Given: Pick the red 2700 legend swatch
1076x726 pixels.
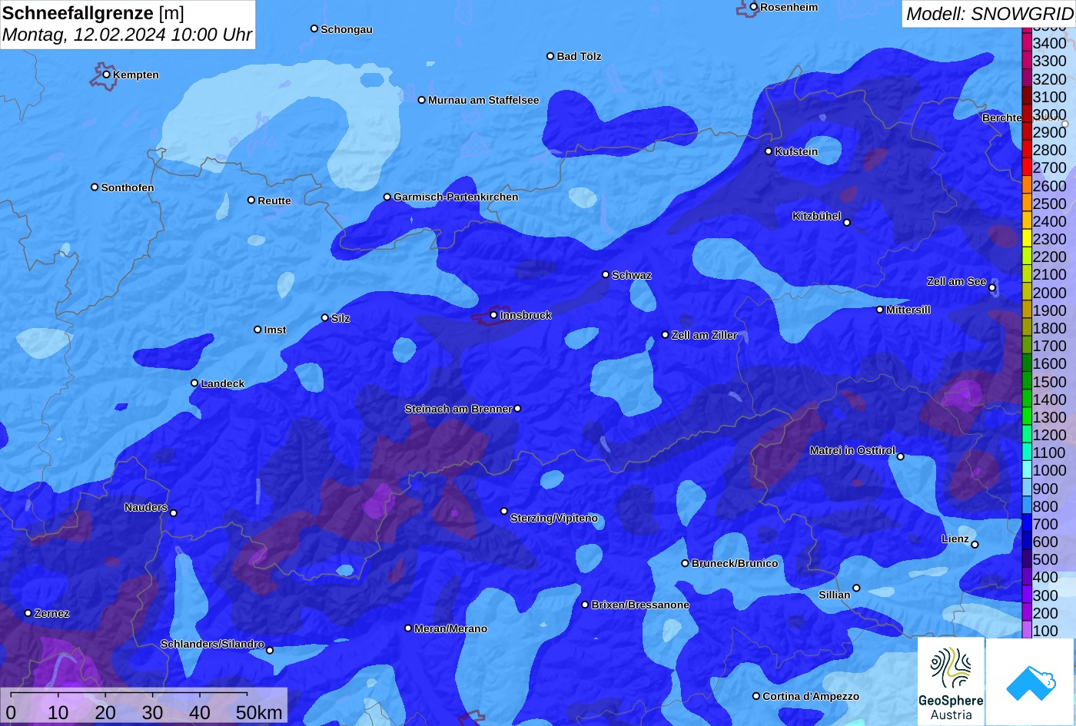Looking at the screenshot, I should click(x=1027, y=167).
